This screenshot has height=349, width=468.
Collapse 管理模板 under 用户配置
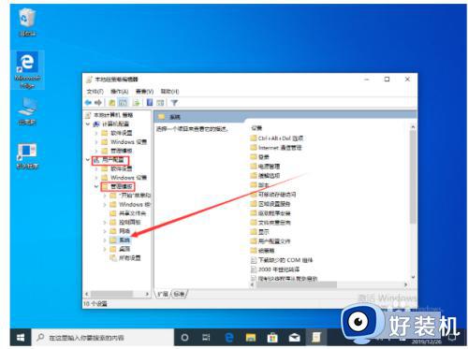tap(96, 186)
